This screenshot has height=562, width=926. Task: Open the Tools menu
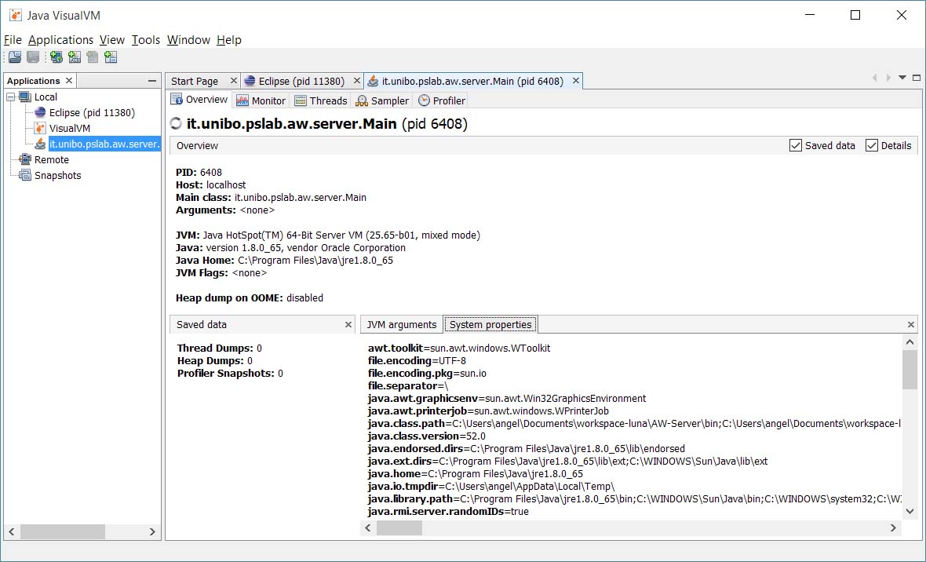tap(146, 39)
